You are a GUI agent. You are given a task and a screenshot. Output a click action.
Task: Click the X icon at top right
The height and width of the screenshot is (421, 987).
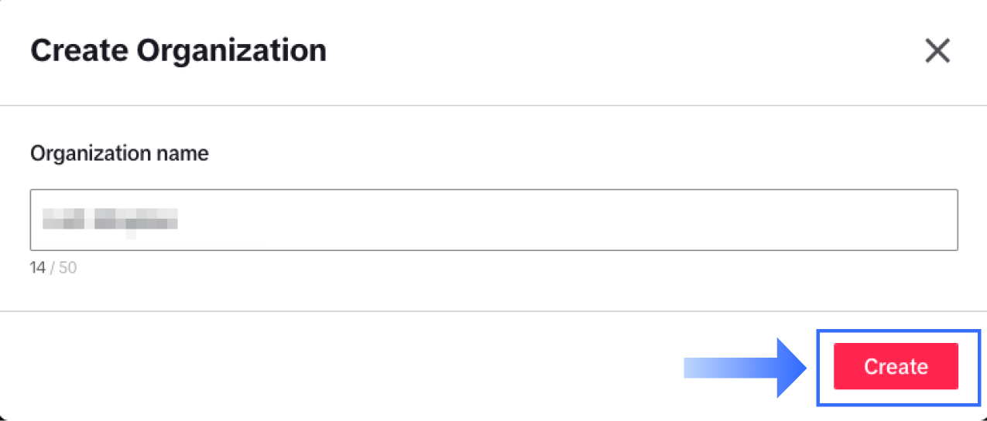(937, 51)
